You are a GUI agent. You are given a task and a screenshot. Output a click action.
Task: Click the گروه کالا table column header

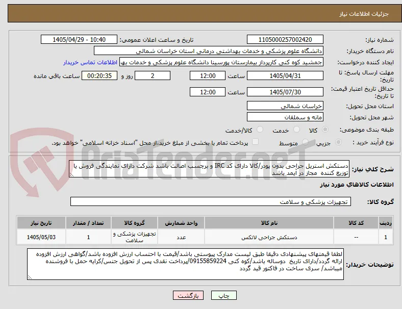(134, 223)
